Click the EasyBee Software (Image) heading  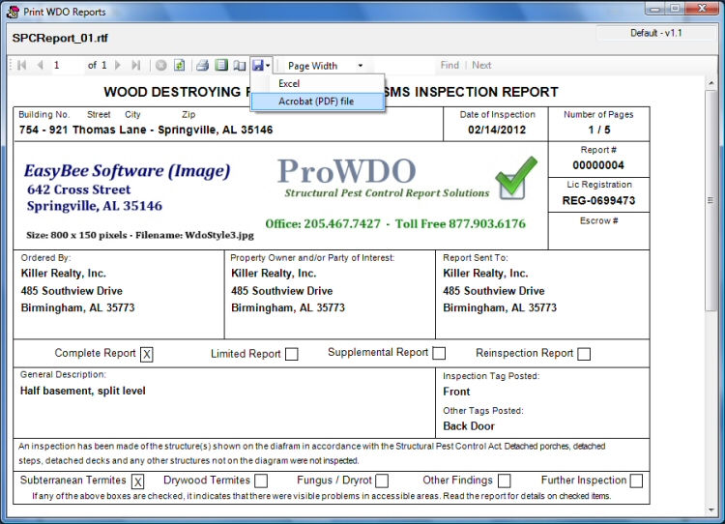tap(128, 171)
